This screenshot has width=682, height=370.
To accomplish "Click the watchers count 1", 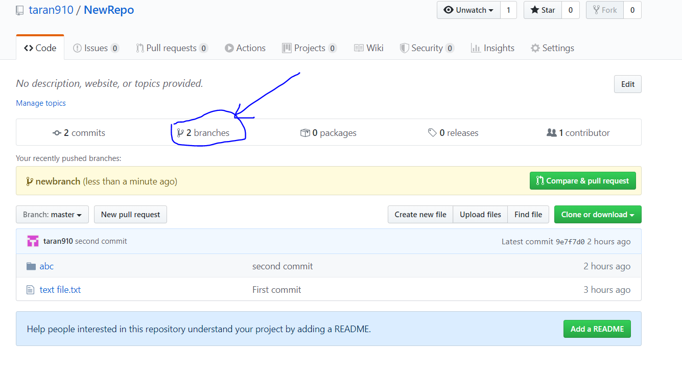I will [508, 10].
